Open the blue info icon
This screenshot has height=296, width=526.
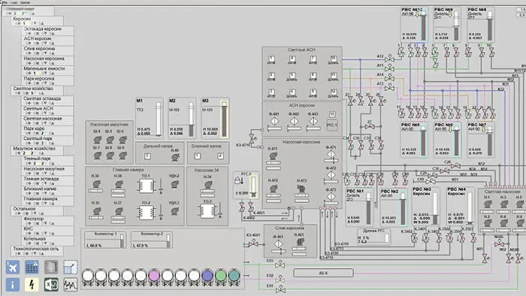(x=13, y=285)
